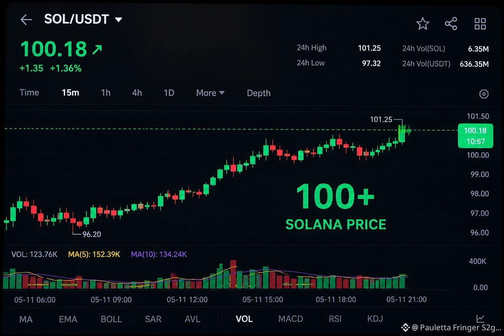Switch to the 1D interval
This screenshot has width=504, height=336.
click(x=169, y=93)
